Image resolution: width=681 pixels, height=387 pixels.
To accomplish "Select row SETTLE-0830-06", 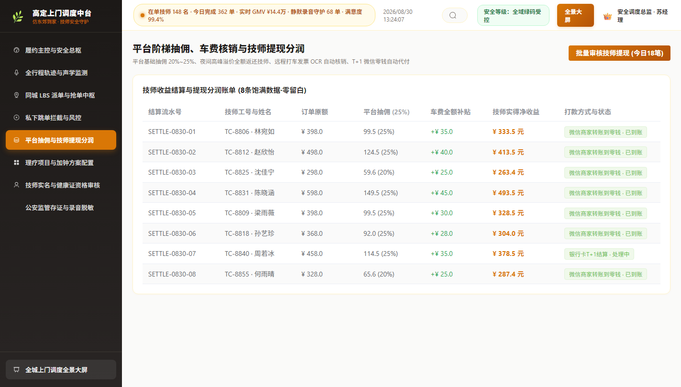I will click(x=401, y=233).
